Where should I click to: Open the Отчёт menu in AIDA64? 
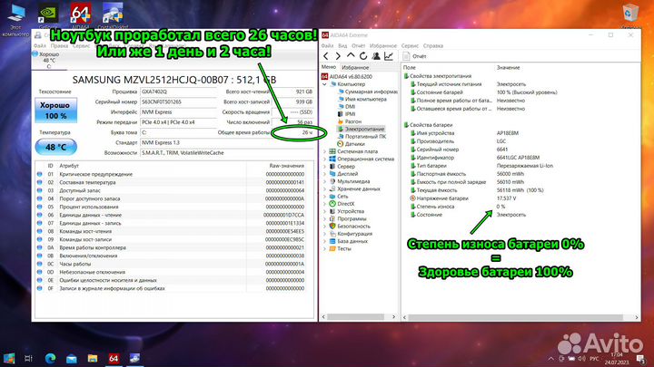click(x=358, y=46)
